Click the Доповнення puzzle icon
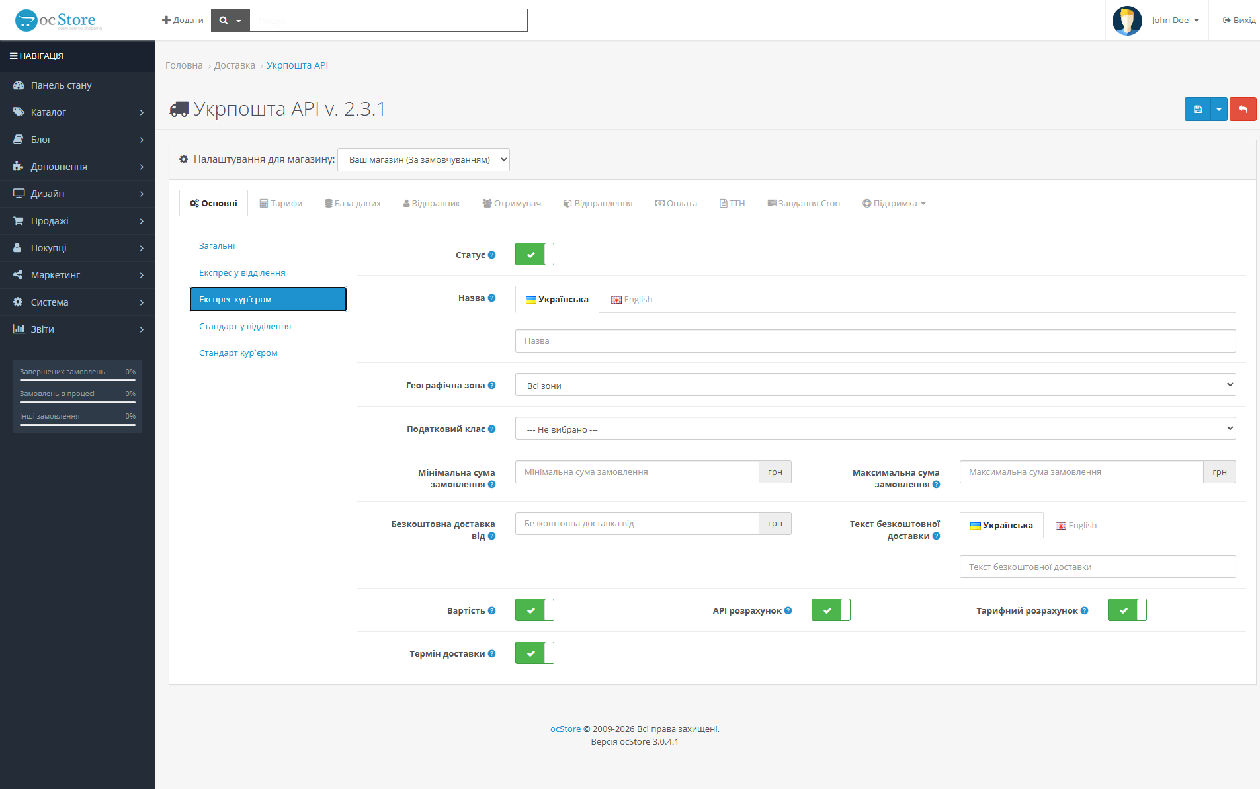The width and height of the screenshot is (1260, 789). 19,167
